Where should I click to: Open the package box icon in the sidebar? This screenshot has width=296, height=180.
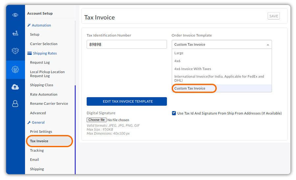click(x=15, y=51)
